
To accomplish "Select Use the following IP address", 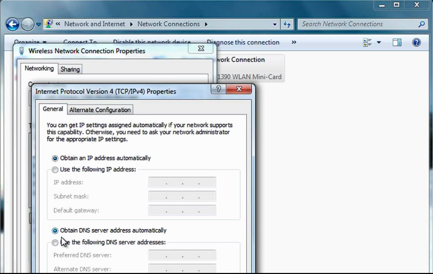I will click(x=55, y=170).
